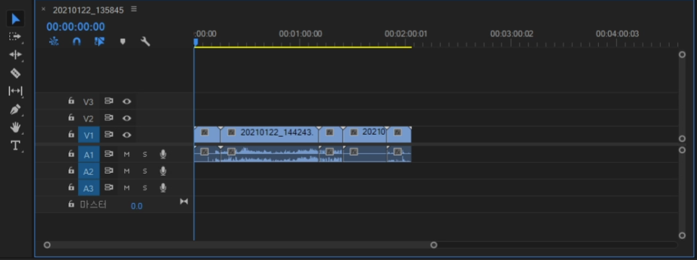The width and height of the screenshot is (697, 260).
Task: Select the Slip tool
Action: 15,91
